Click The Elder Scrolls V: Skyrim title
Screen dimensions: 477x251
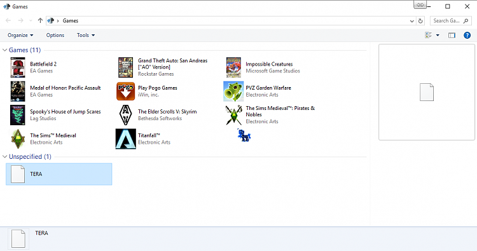point(167,112)
